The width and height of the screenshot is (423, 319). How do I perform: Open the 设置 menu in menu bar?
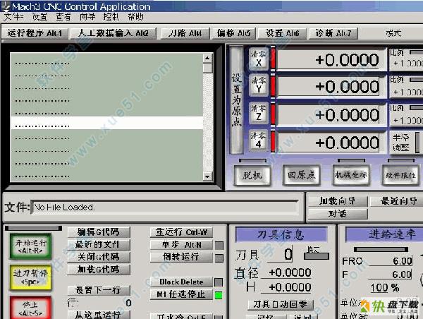point(39,17)
